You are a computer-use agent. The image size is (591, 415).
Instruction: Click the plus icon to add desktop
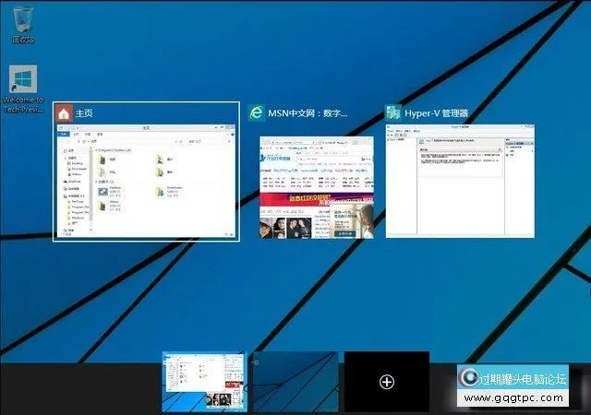click(x=387, y=382)
